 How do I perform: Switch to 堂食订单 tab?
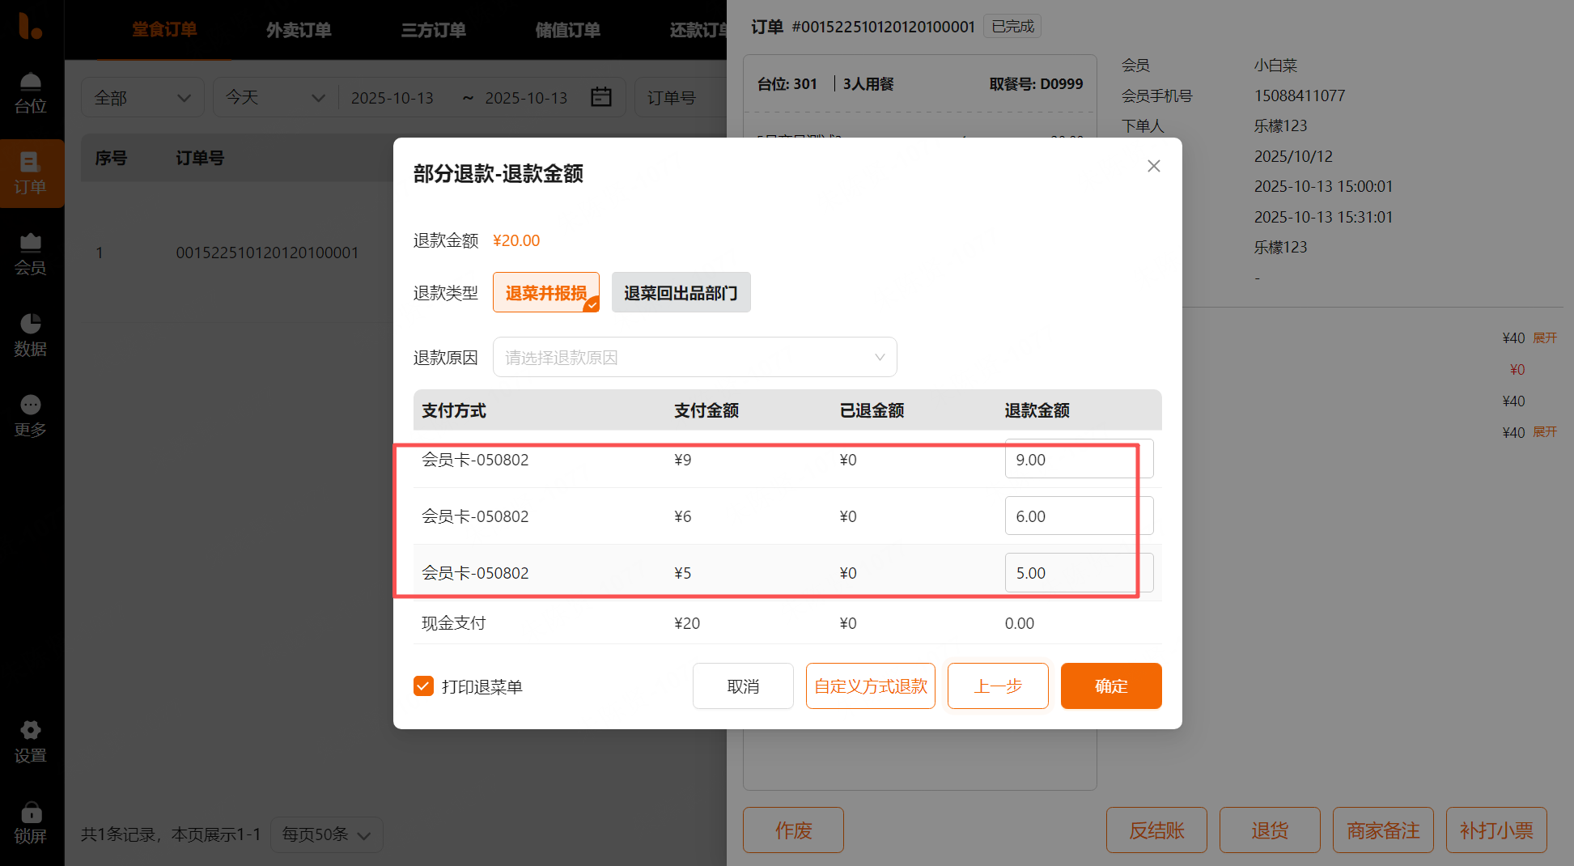tap(164, 30)
